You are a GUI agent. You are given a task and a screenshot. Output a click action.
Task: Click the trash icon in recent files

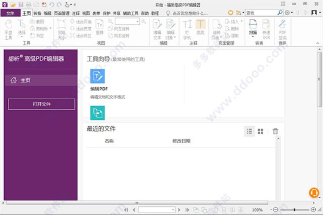tap(275, 131)
